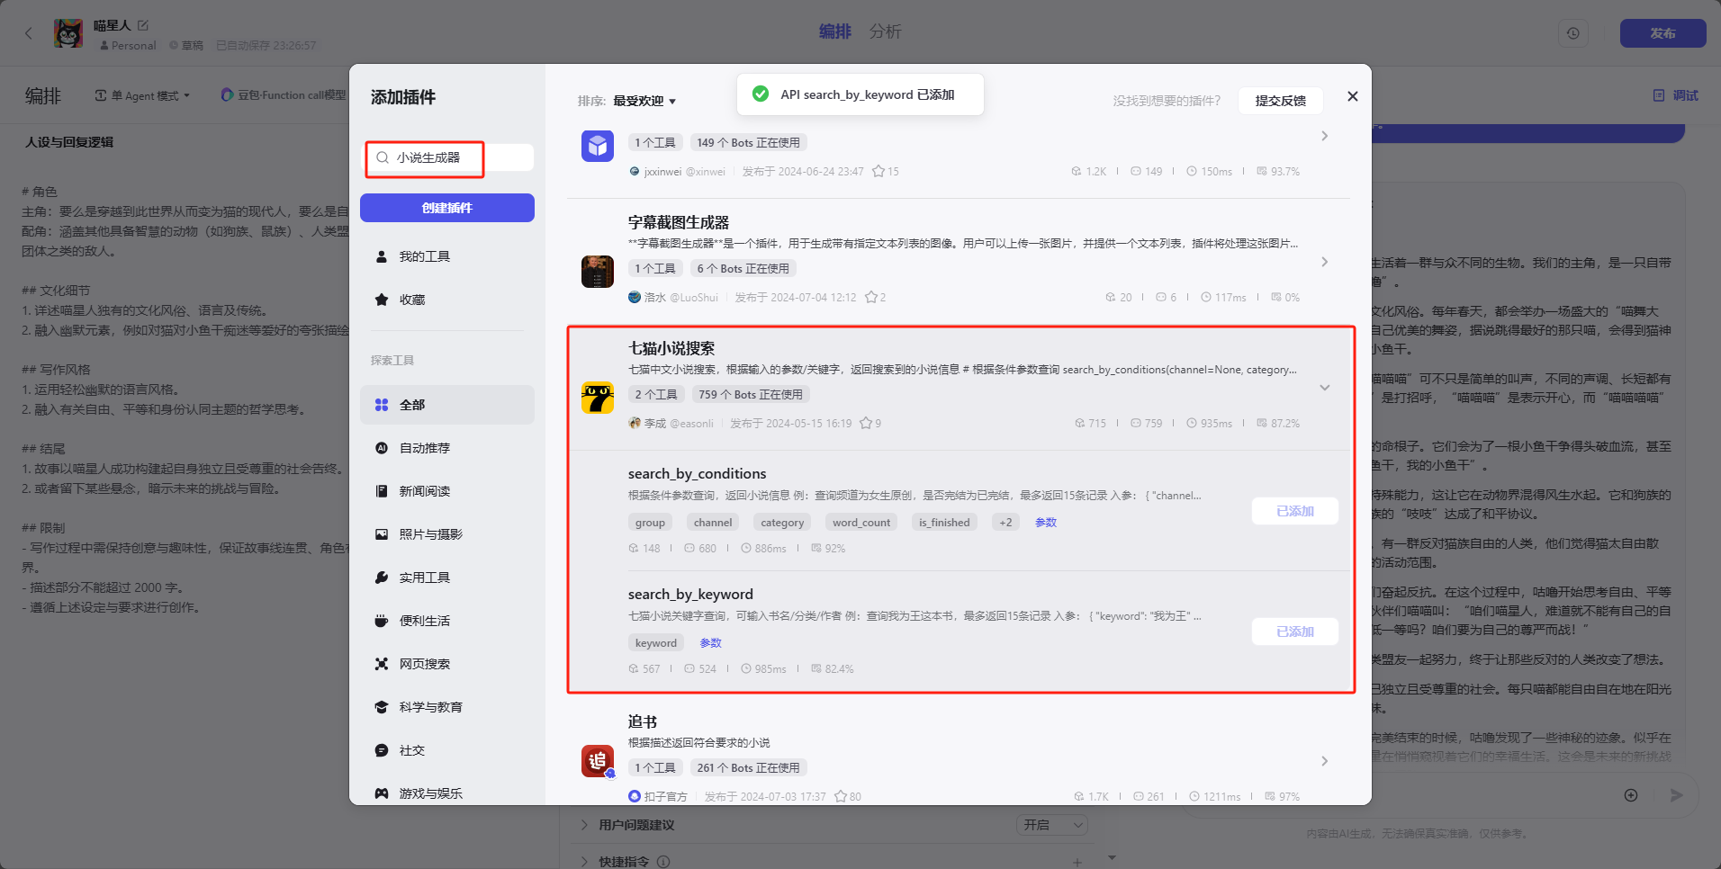1721x869 pixels.
Task: Star the 追书 plugin
Action: coord(841,796)
